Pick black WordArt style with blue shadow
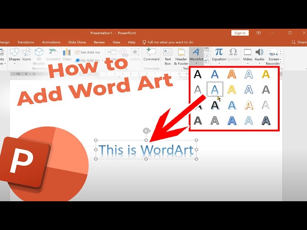The height and width of the screenshot is (230, 307). click(x=215, y=105)
